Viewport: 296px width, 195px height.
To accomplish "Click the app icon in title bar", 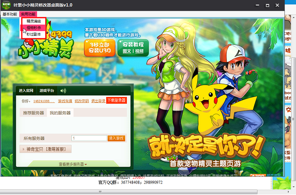I will [x=6, y=5].
